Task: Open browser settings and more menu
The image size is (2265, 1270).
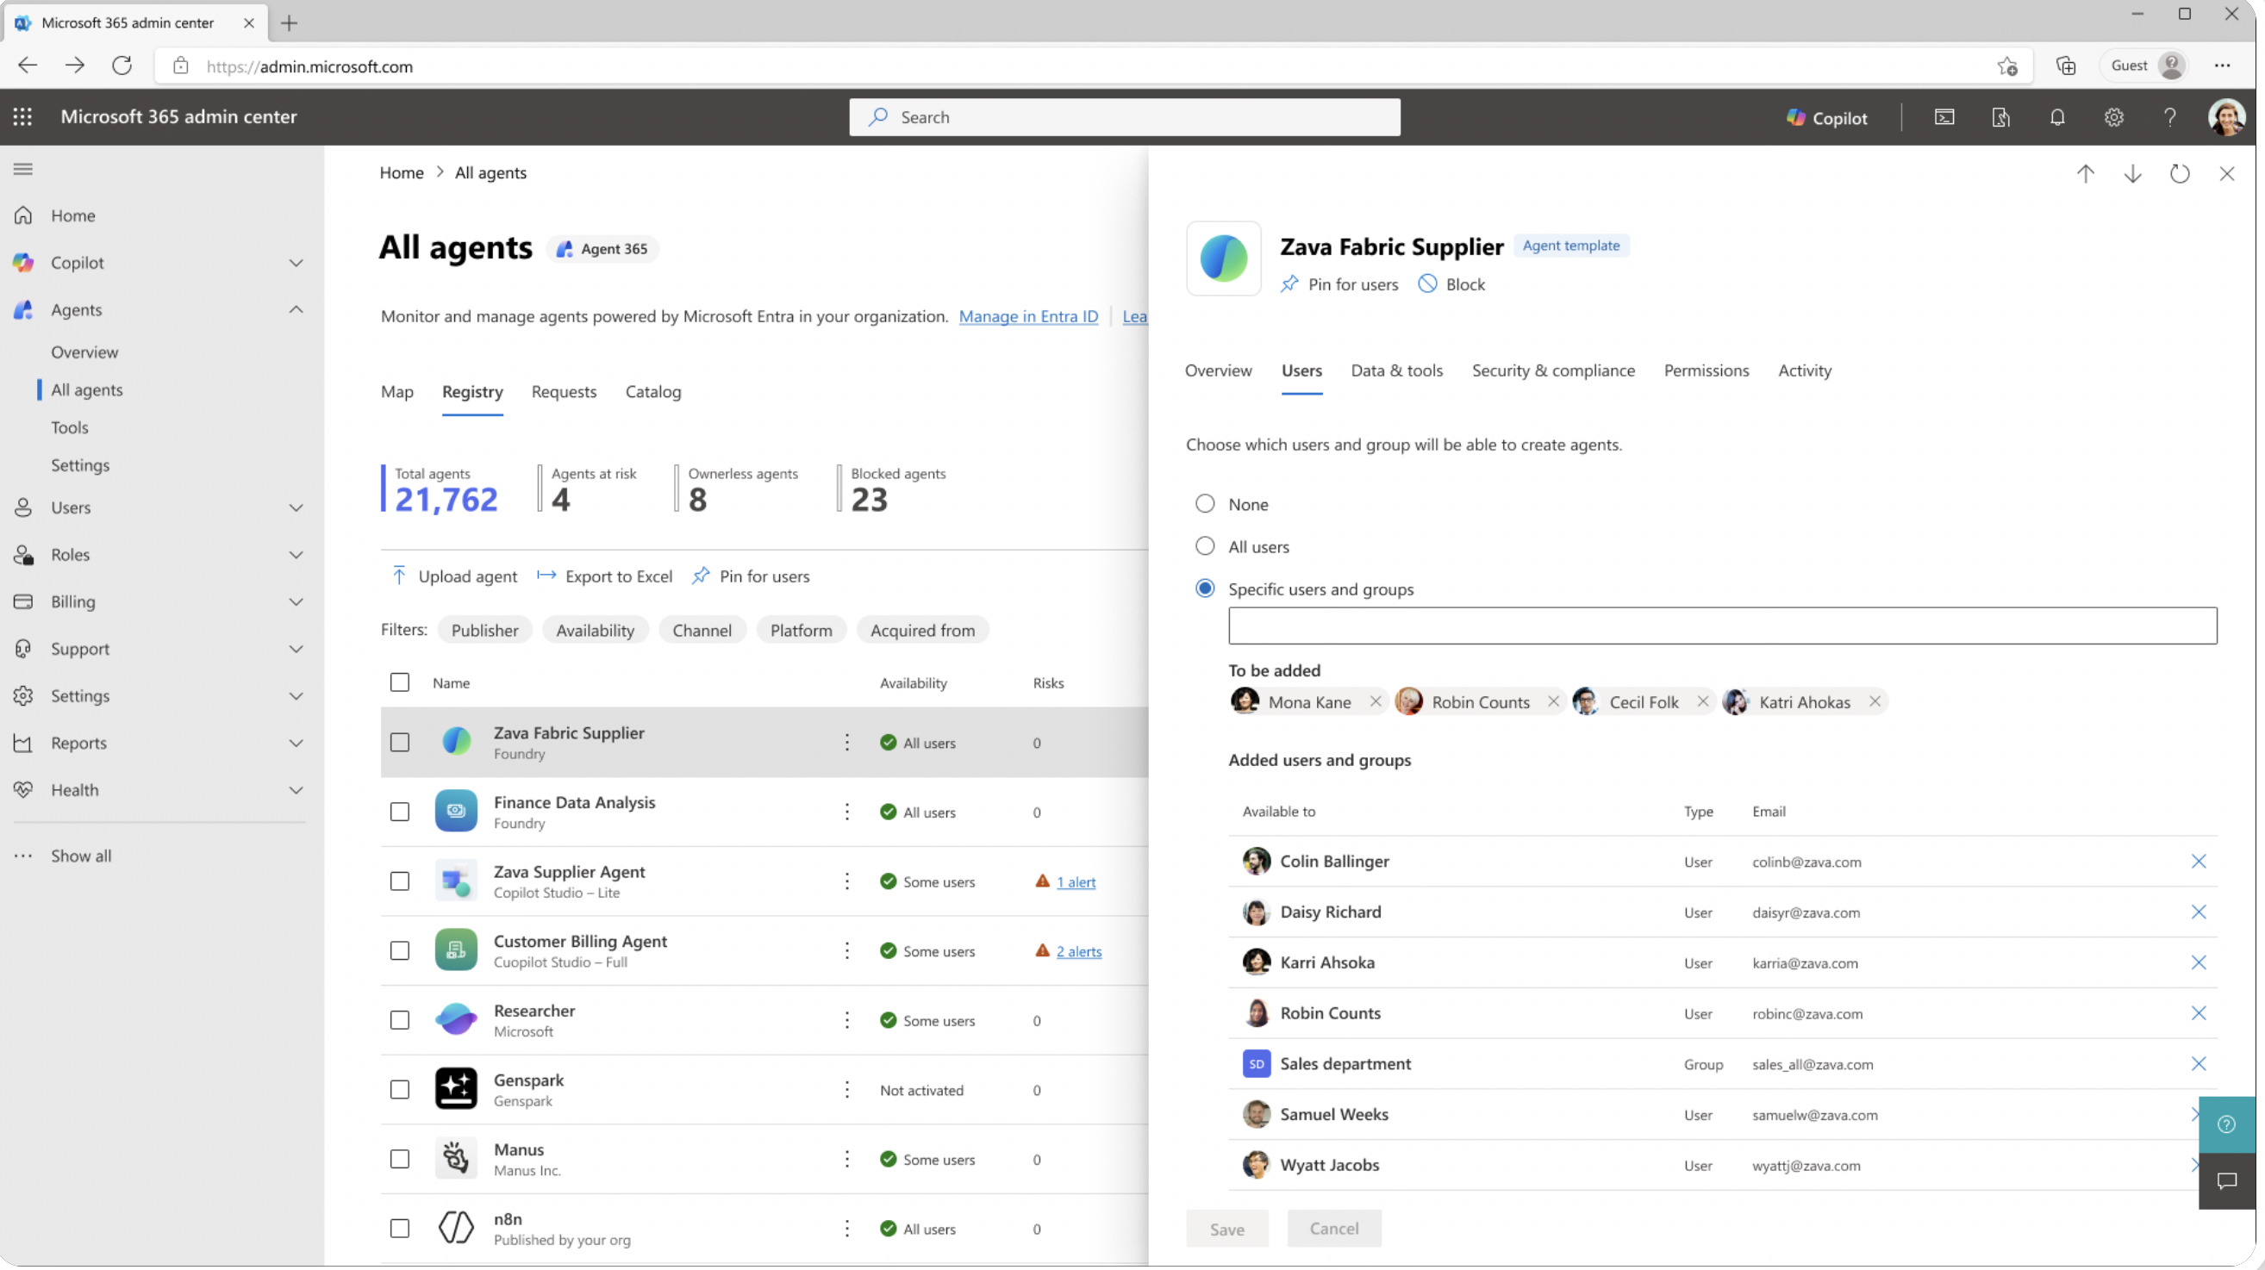Action: click(x=2222, y=66)
